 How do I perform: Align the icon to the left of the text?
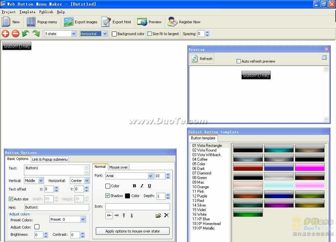pyautogui.click(x=109, y=215)
